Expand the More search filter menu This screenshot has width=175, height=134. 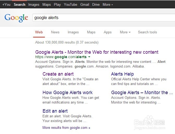click(125, 32)
